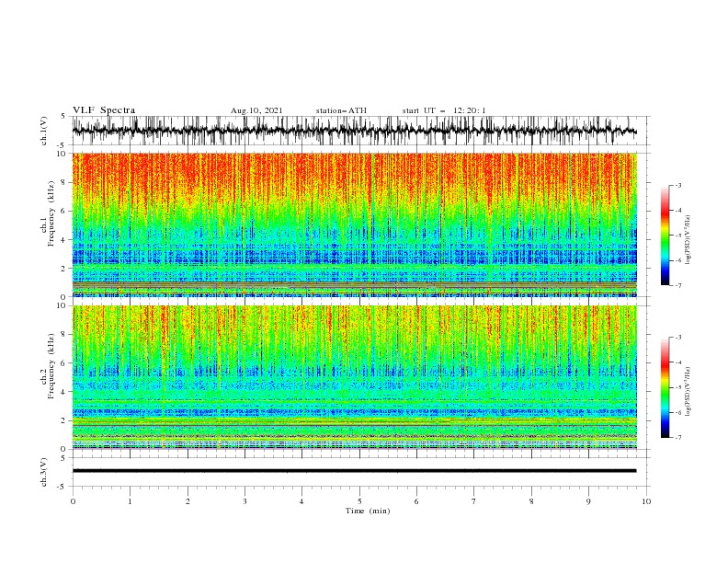
Task: Click the ch.3 flat black trace
Action: tap(354, 471)
